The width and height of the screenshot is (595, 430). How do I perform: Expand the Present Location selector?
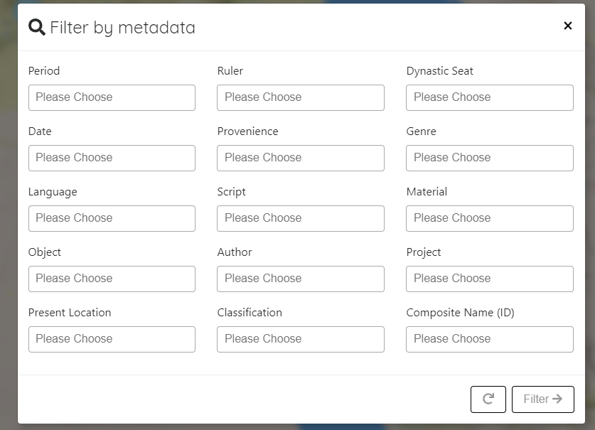[112, 339]
